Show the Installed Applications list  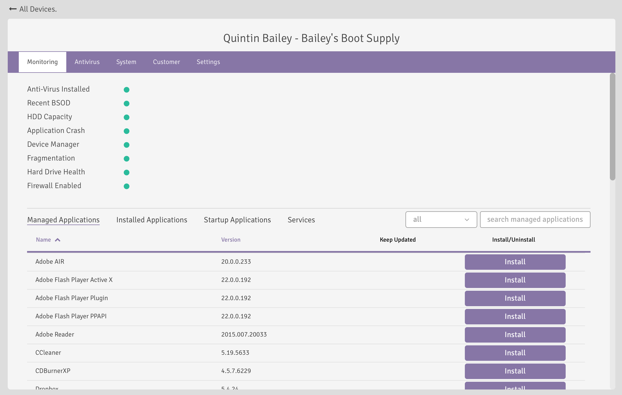152,220
